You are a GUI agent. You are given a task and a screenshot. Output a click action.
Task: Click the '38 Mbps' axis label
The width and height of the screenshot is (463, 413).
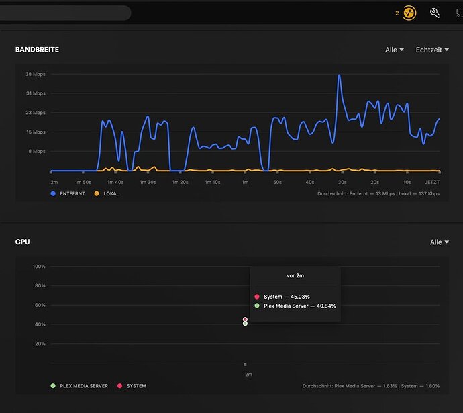(x=36, y=74)
